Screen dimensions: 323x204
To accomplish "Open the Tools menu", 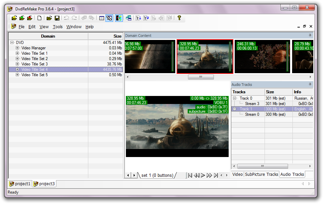I will pyautogui.click(x=57, y=27).
